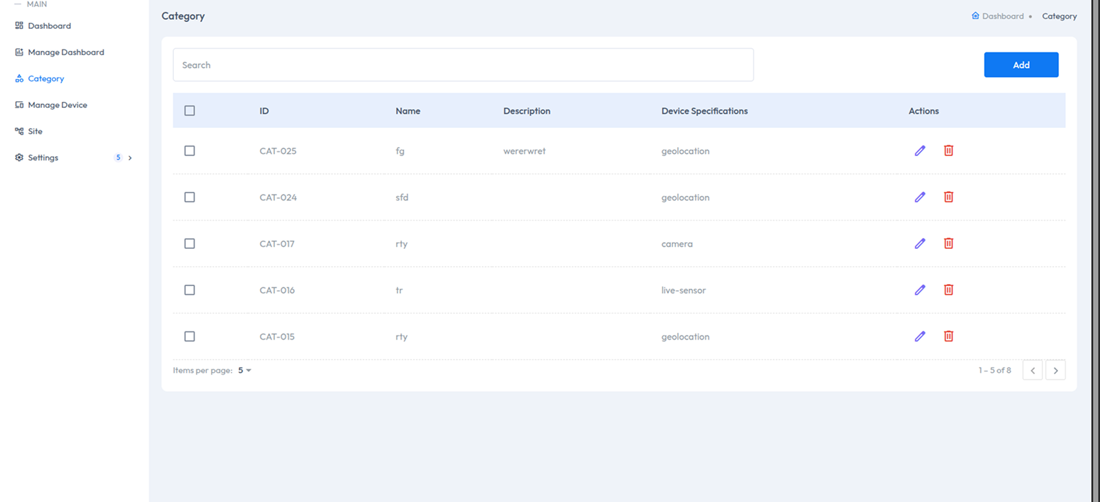The width and height of the screenshot is (1100, 502).
Task: Click the blue Add button
Action: (x=1021, y=65)
